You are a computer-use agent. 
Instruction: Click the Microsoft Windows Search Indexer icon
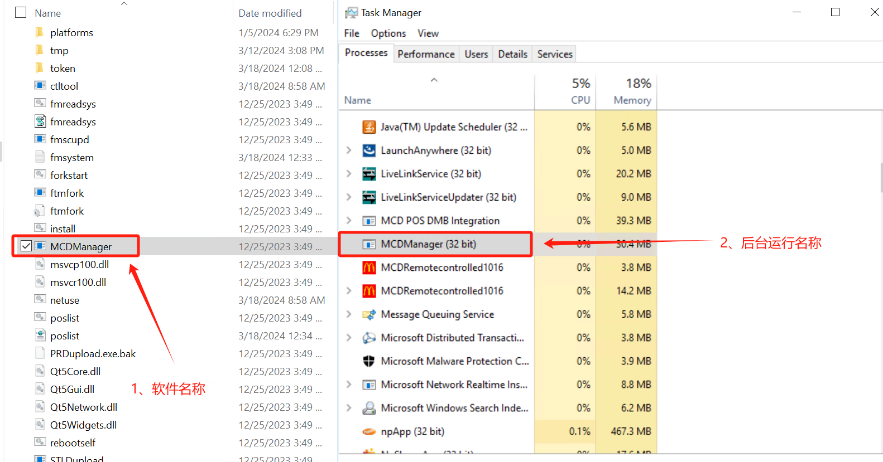click(x=369, y=408)
